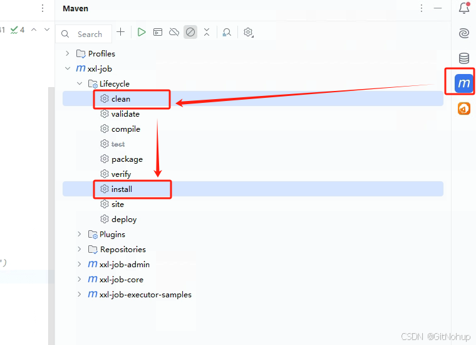Open Execute Maven Goal window icon
476x345 pixels.
[158, 32]
